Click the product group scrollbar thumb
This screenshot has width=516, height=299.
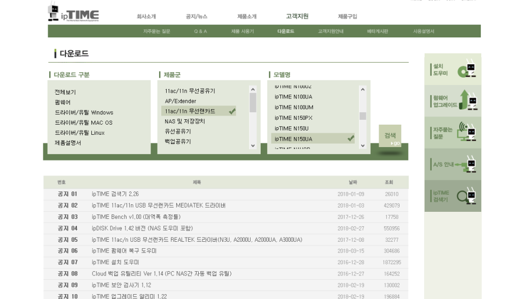click(253, 103)
